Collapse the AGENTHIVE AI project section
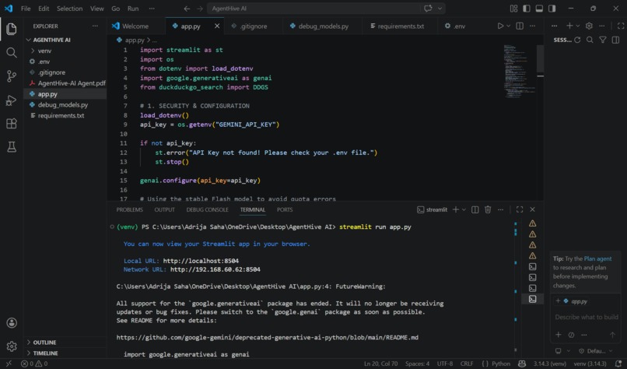This screenshot has width=627, height=369. tap(51, 40)
